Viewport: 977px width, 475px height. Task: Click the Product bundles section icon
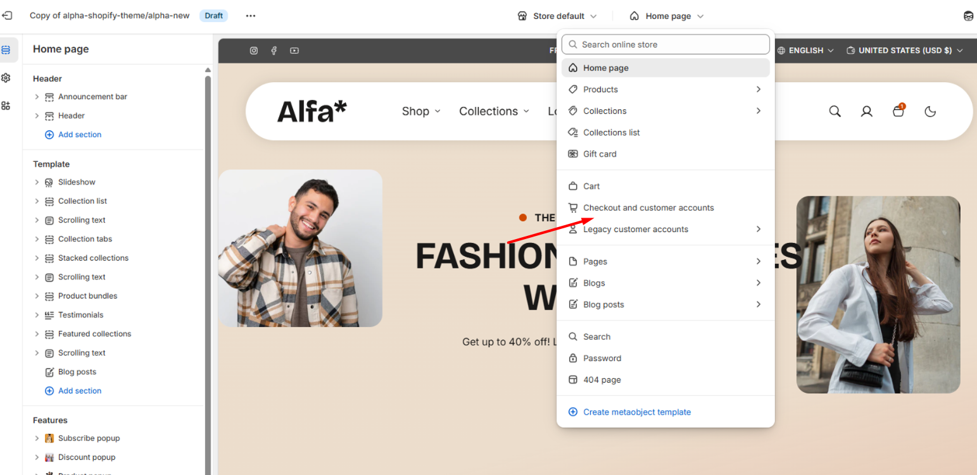pos(49,296)
